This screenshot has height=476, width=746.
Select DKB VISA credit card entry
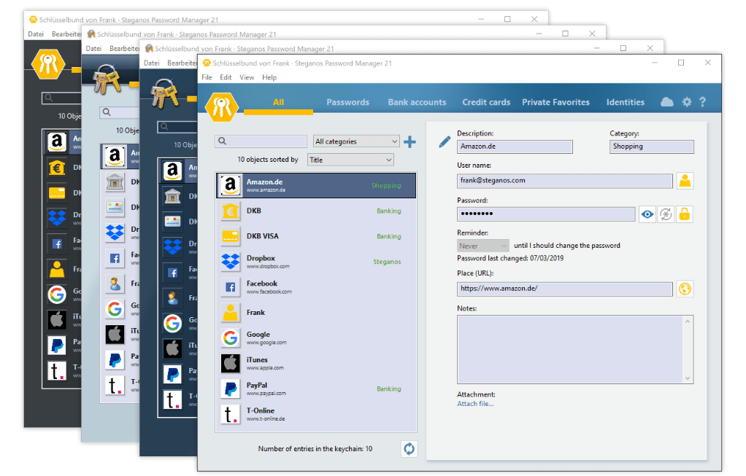(316, 236)
